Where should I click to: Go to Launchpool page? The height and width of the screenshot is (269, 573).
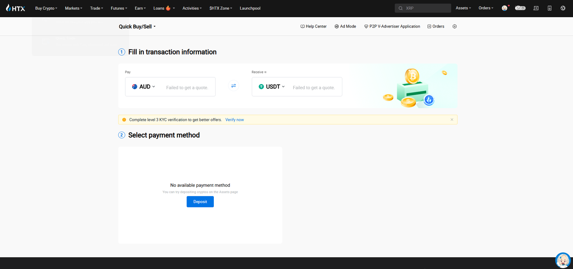pyautogui.click(x=250, y=8)
